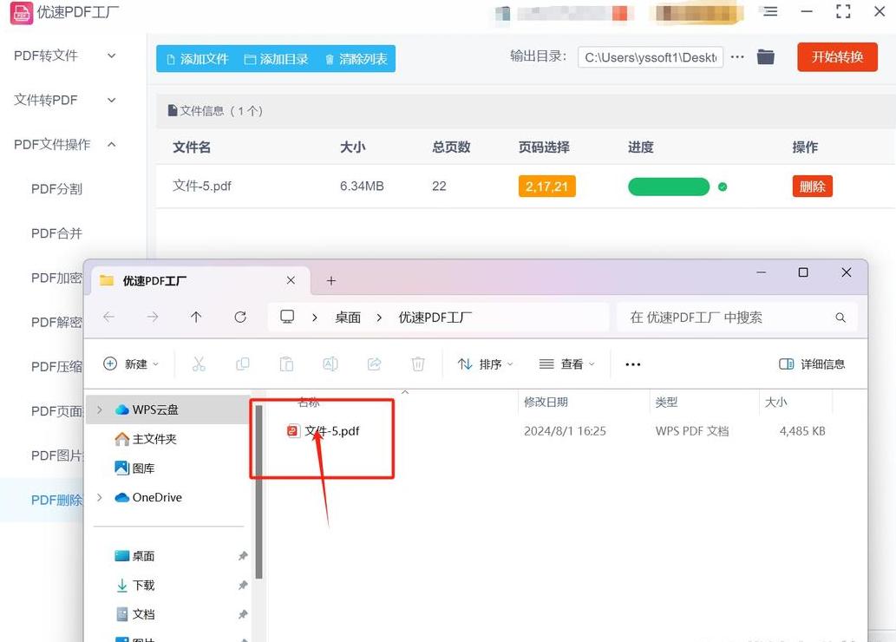Viewport: 896px width, 642px height.
Task: Select 图库 in navigation pane
Action: click(143, 468)
